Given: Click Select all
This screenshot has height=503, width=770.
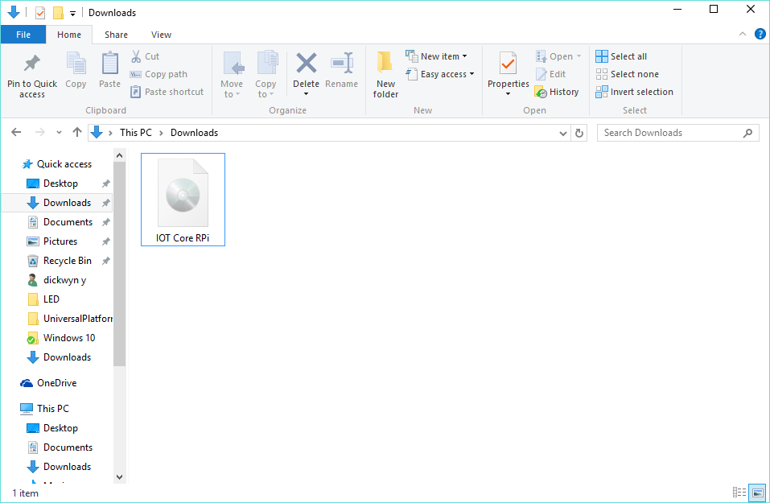Looking at the screenshot, I should click(621, 56).
